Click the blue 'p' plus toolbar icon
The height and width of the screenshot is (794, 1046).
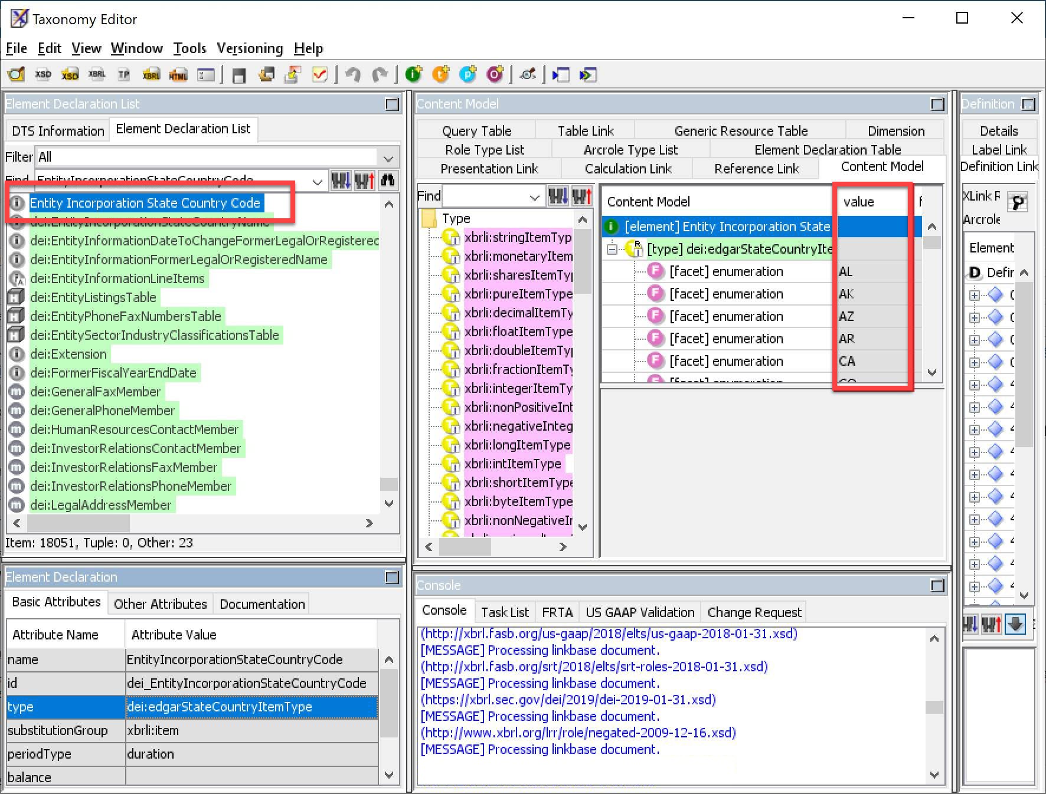pos(468,74)
